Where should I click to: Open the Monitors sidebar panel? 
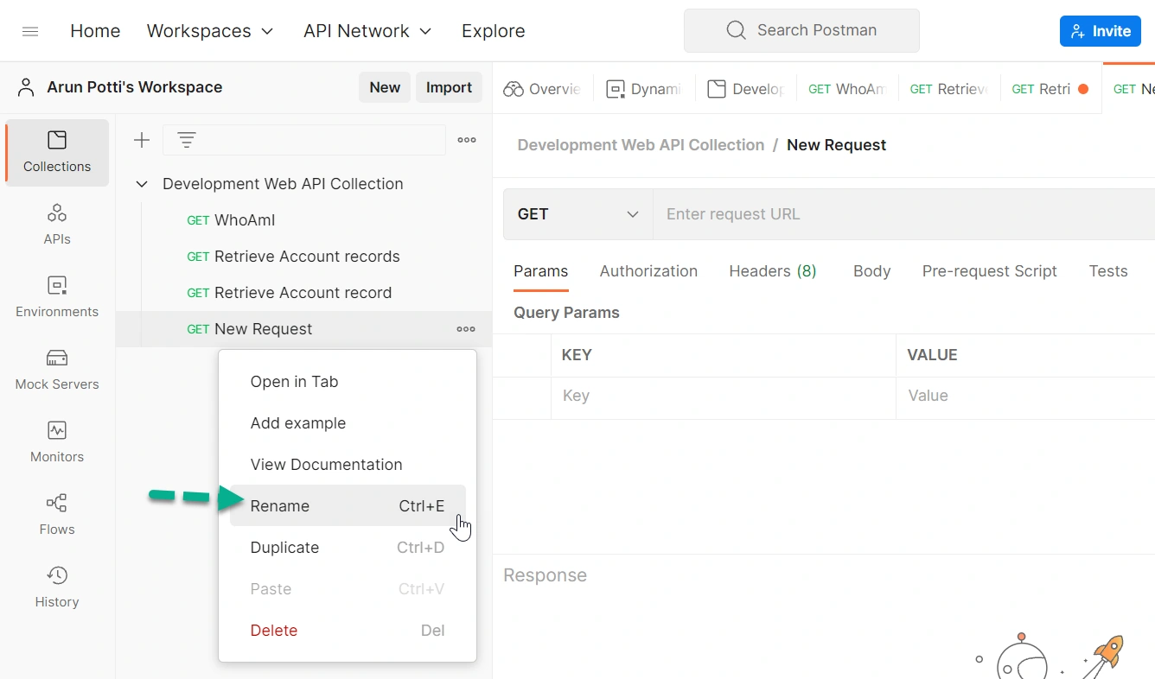[x=57, y=442]
